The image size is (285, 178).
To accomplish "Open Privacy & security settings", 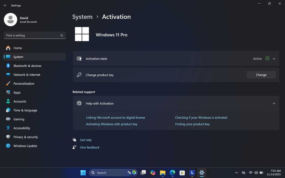I will [35, 137].
